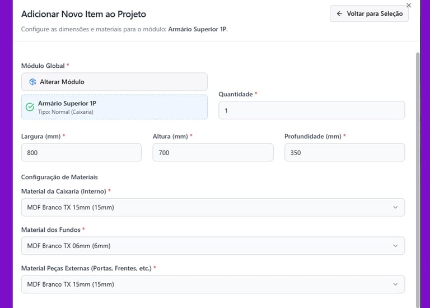The height and width of the screenshot is (308, 430).
Task: Select the Armário Superior 1P module card
Action: coord(114,107)
